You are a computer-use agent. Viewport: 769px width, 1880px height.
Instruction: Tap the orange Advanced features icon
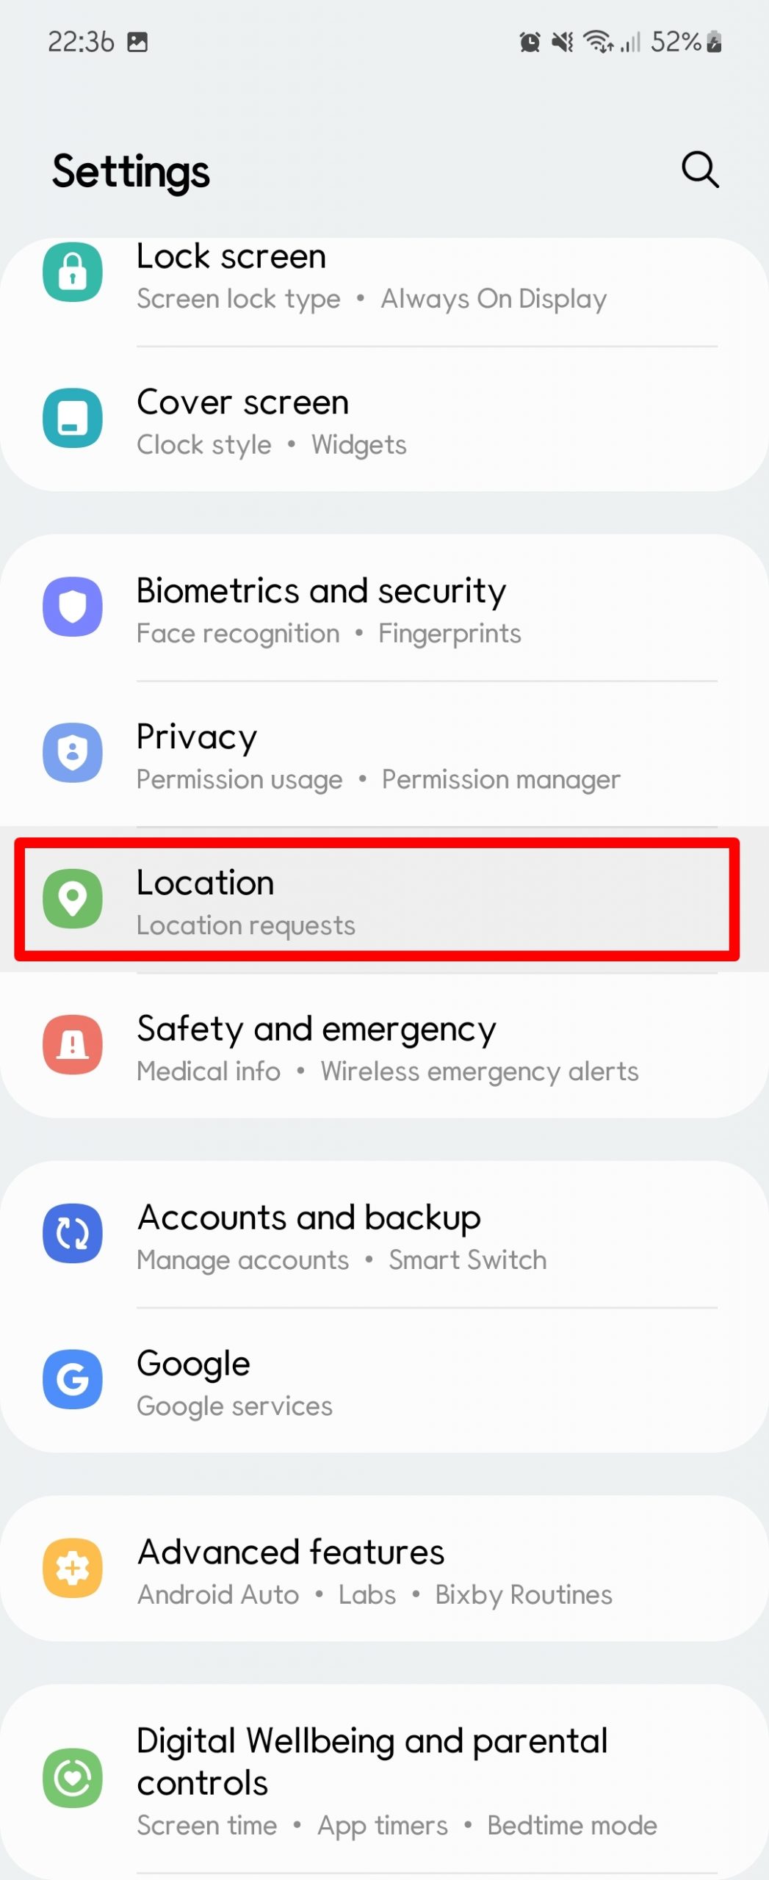73,1568
